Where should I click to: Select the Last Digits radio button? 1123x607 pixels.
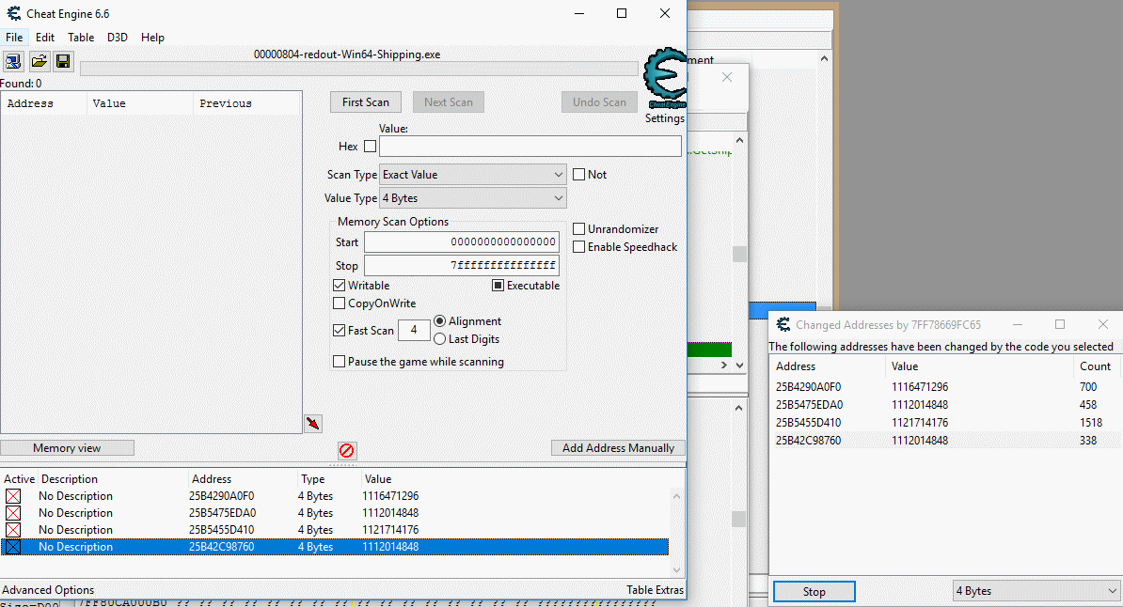coord(439,339)
